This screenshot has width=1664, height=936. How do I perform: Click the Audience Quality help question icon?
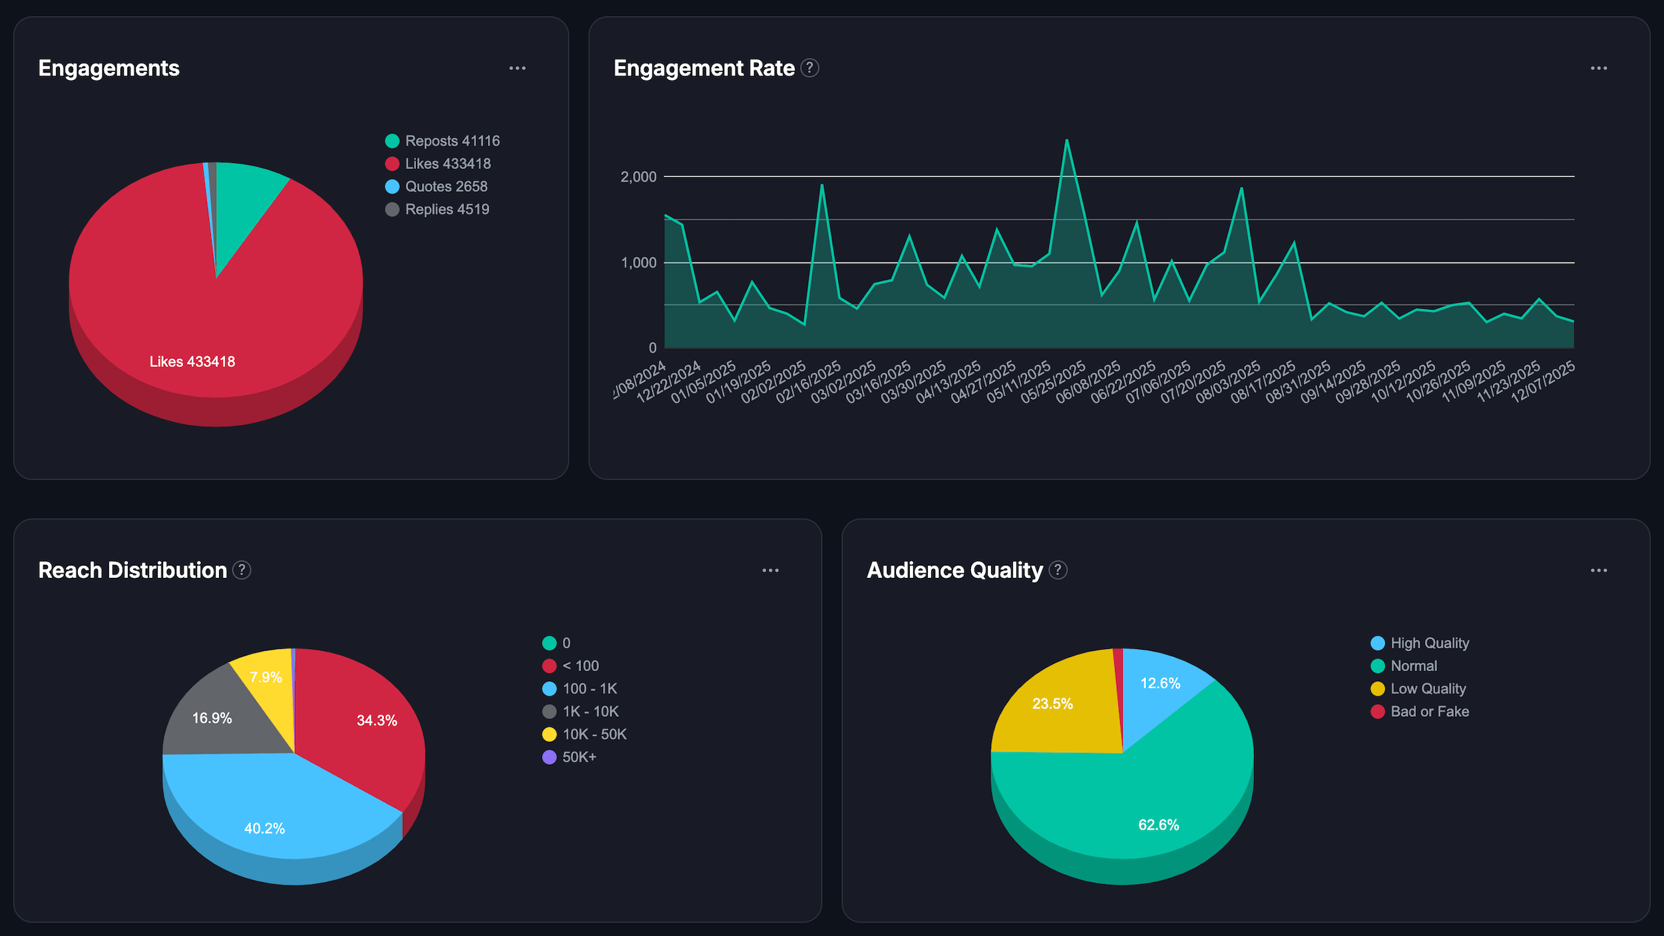1058,570
